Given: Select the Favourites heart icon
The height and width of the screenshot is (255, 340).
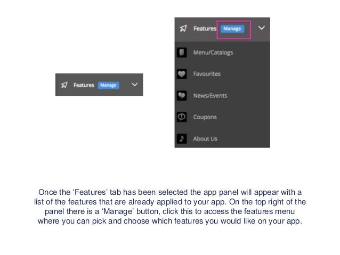Looking at the screenshot, I should point(182,74).
